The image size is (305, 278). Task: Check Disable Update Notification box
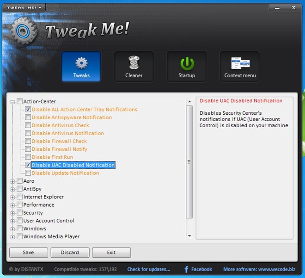point(28,173)
